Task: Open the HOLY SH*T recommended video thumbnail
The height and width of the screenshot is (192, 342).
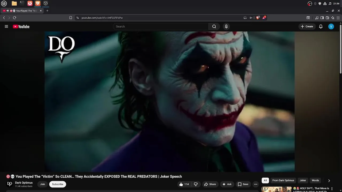Action: [x=277, y=189]
